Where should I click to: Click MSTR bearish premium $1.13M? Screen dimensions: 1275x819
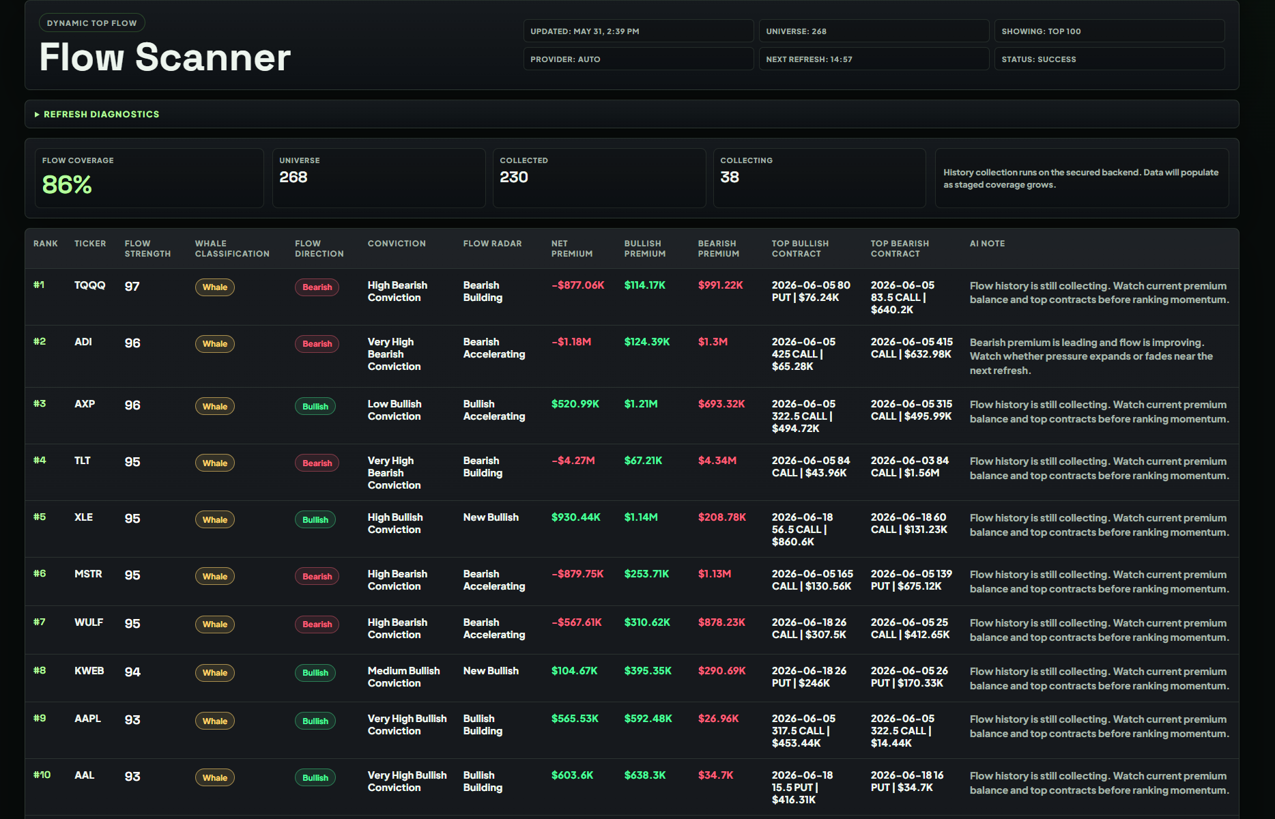[715, 574]
